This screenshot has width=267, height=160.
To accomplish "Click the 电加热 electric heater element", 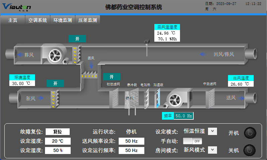I will pyautogui.click(x=146, y=98).
